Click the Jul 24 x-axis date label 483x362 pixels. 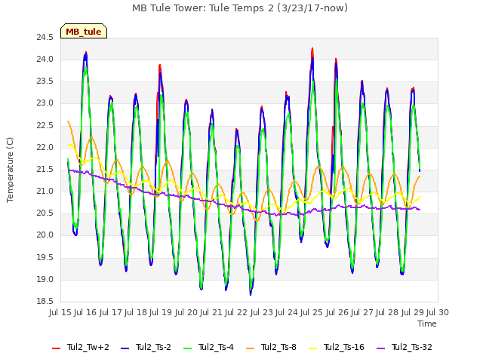point(287,312)
